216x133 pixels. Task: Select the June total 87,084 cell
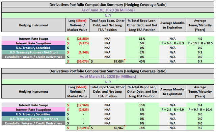[107, 61]
